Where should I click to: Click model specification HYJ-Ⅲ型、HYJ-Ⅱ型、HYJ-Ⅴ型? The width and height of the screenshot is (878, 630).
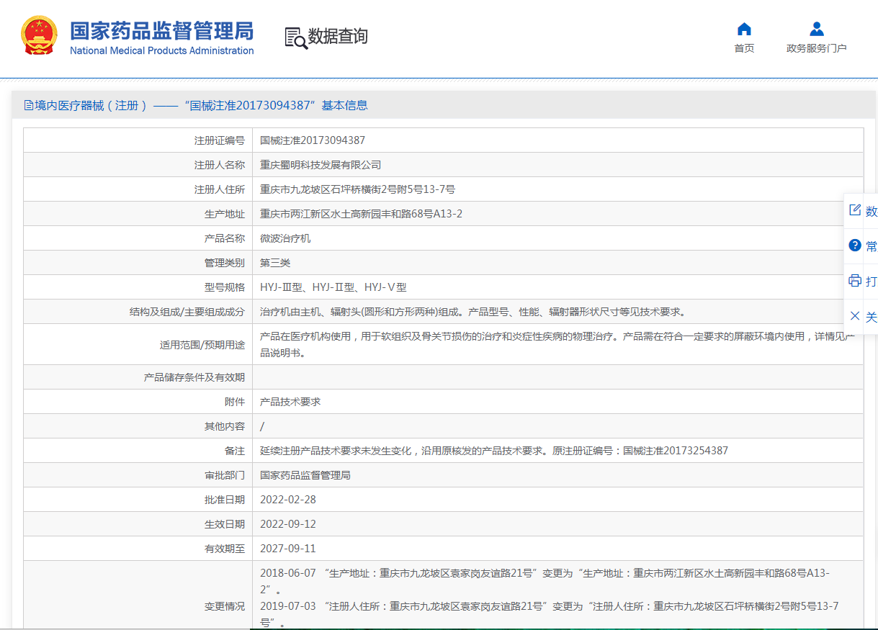click(333, 287)
